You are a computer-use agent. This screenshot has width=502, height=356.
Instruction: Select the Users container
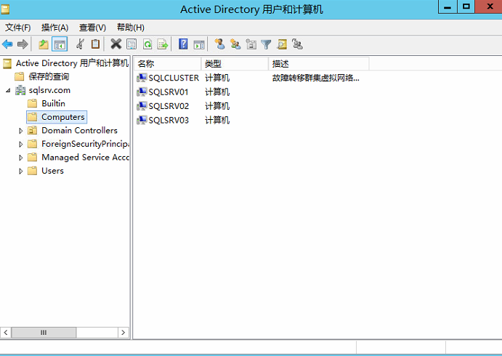(52, 171)
